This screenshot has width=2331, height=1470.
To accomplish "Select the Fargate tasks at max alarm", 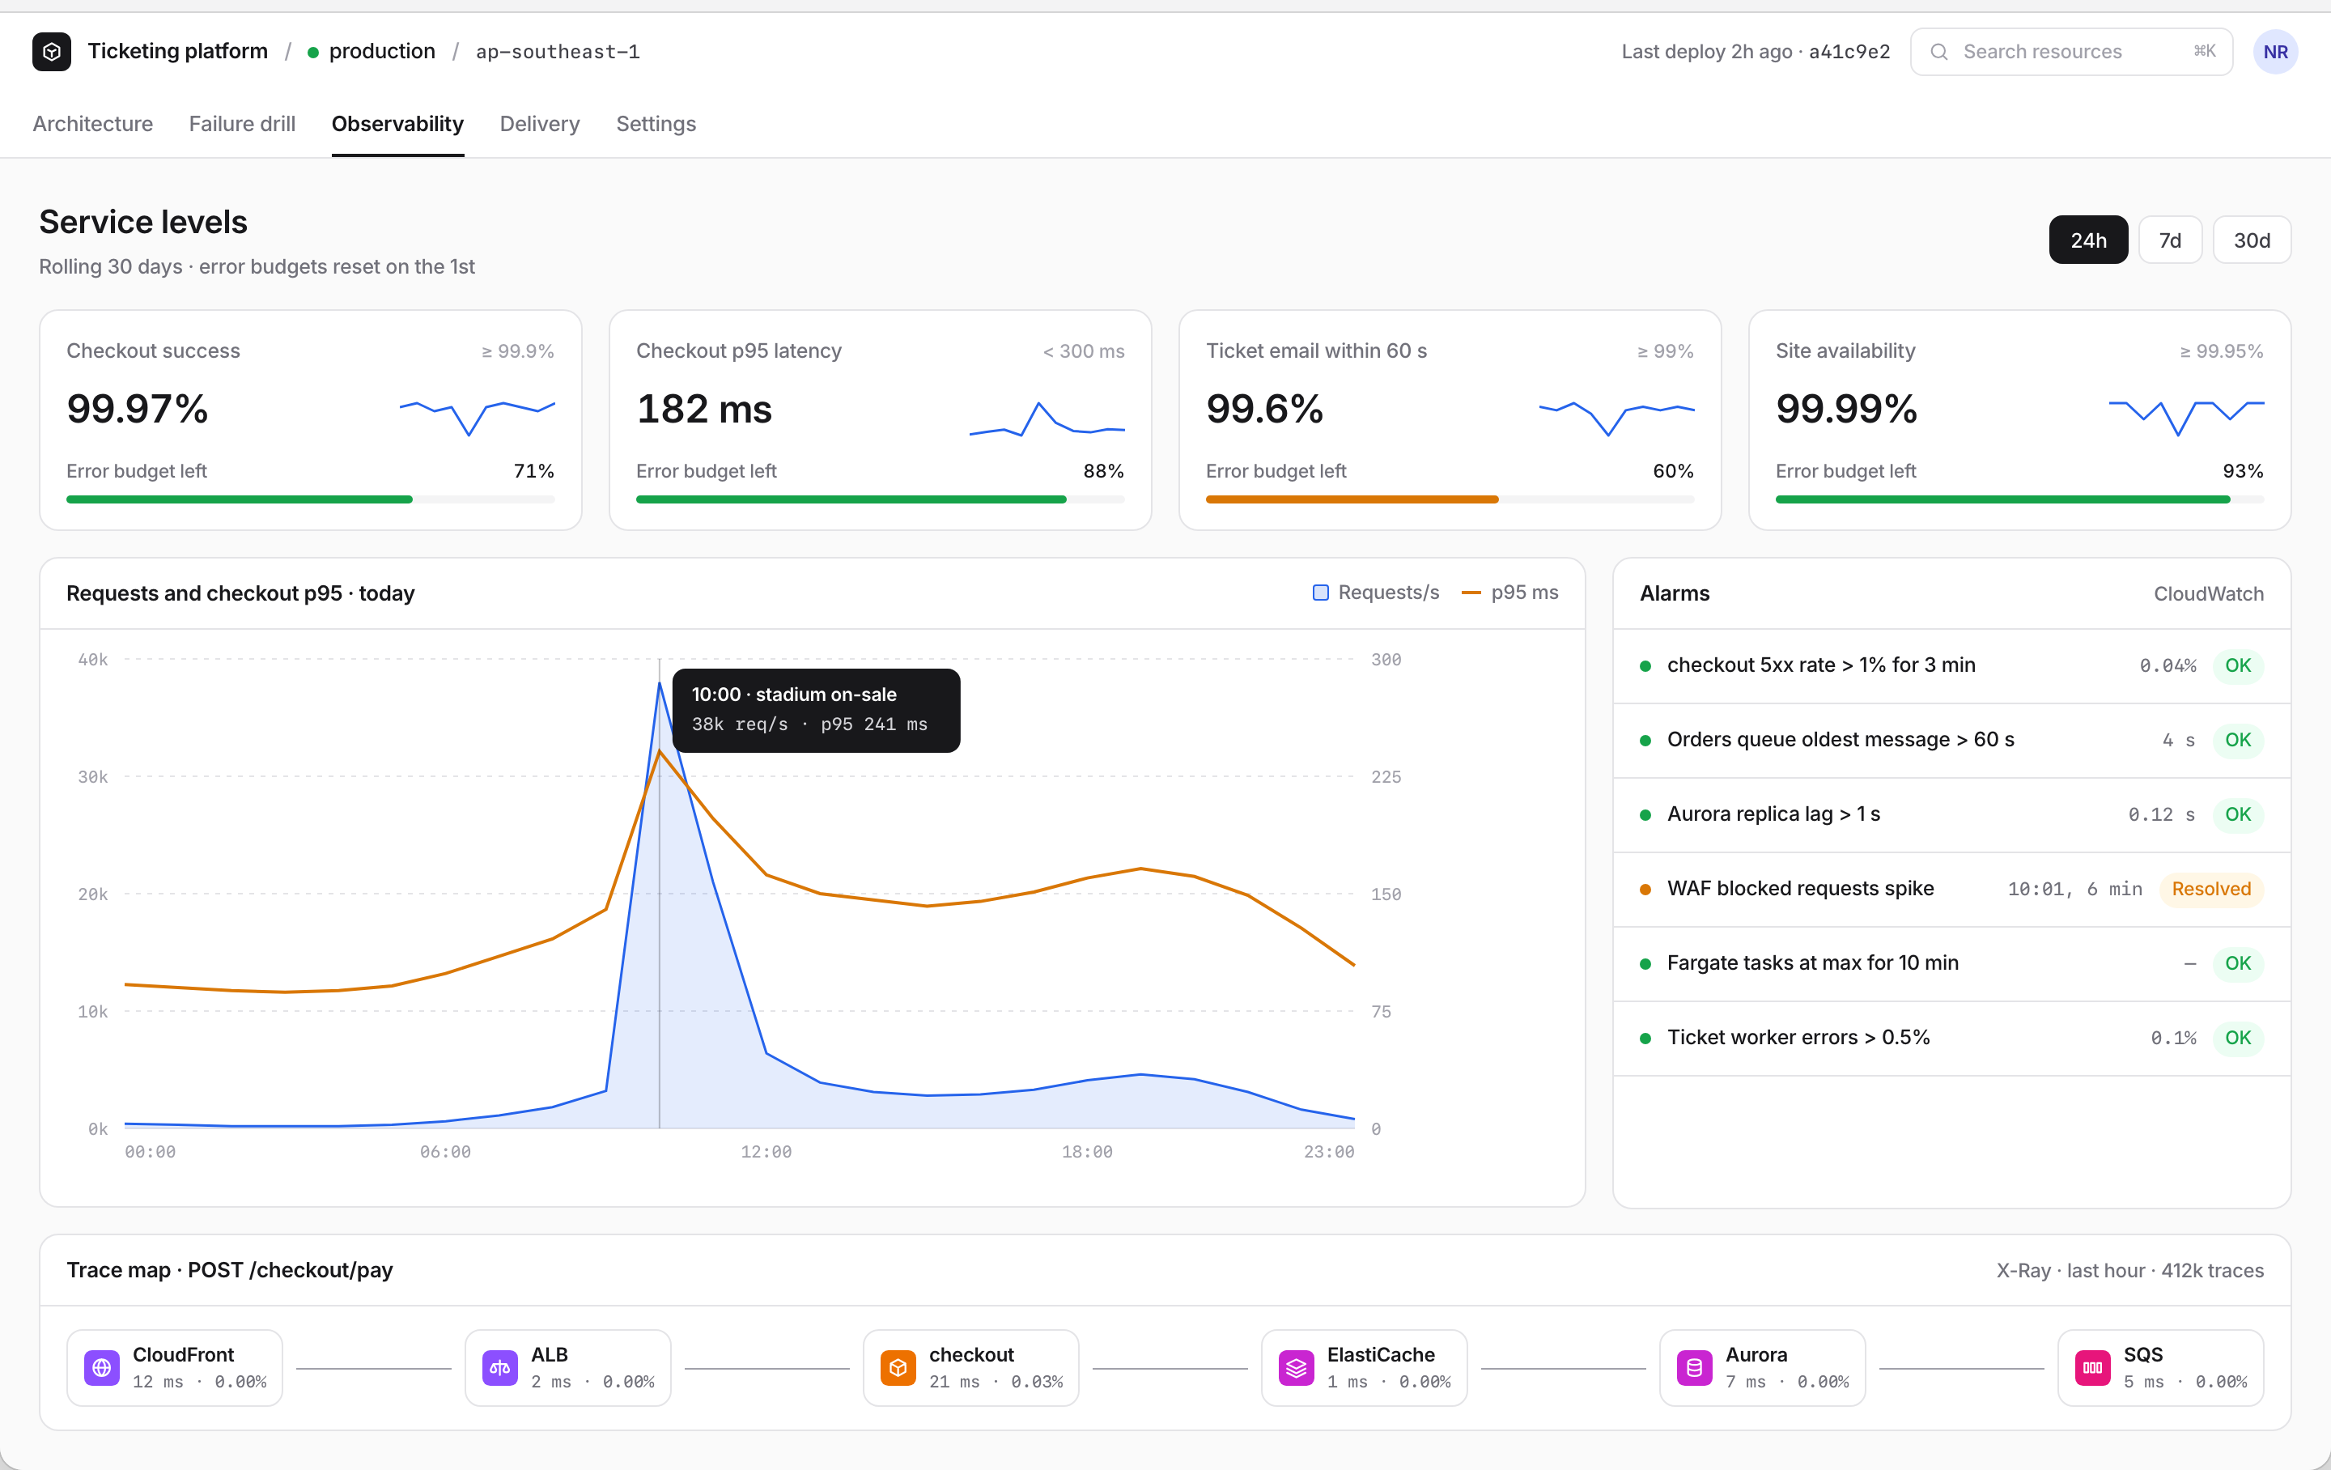I will tap(1951, 963).
